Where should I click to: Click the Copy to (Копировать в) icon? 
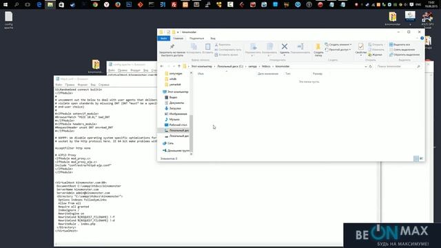pos(269,47)
